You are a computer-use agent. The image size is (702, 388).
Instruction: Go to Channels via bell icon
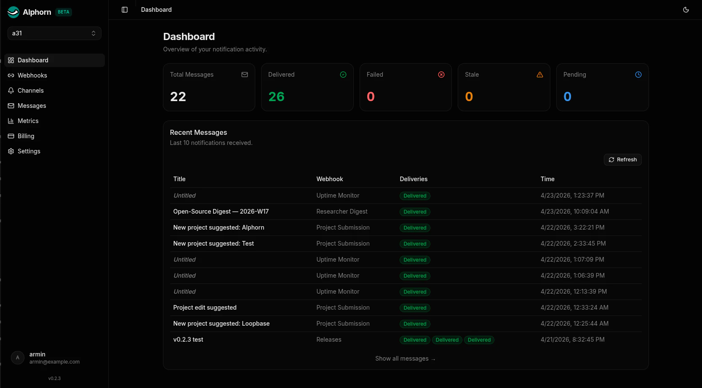tap(11, 91)
